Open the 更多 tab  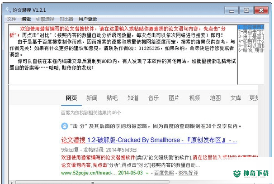click(x=254, y=98)
